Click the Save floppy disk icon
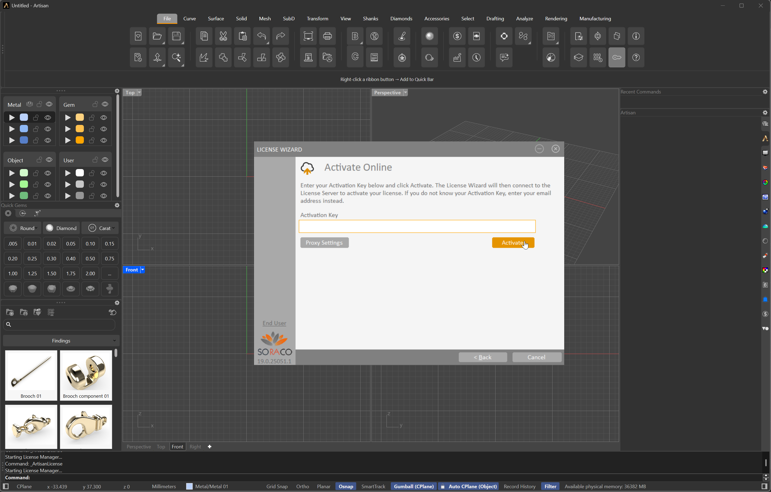The width and height of the screenshot is (771, 492). click(176, 36)
